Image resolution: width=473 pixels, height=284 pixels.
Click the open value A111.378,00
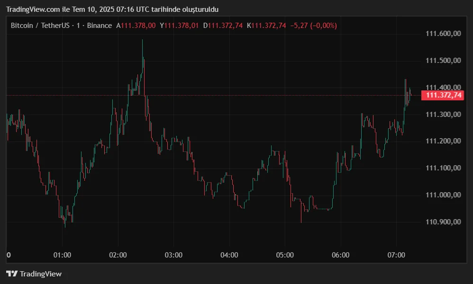point(136,26)
